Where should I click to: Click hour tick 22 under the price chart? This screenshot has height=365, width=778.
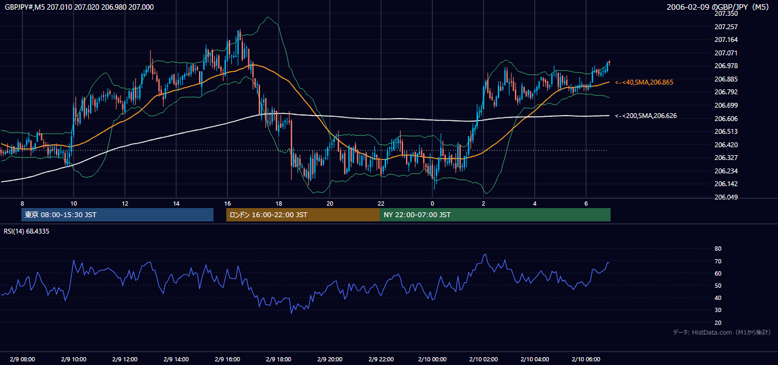coord(380,203)
